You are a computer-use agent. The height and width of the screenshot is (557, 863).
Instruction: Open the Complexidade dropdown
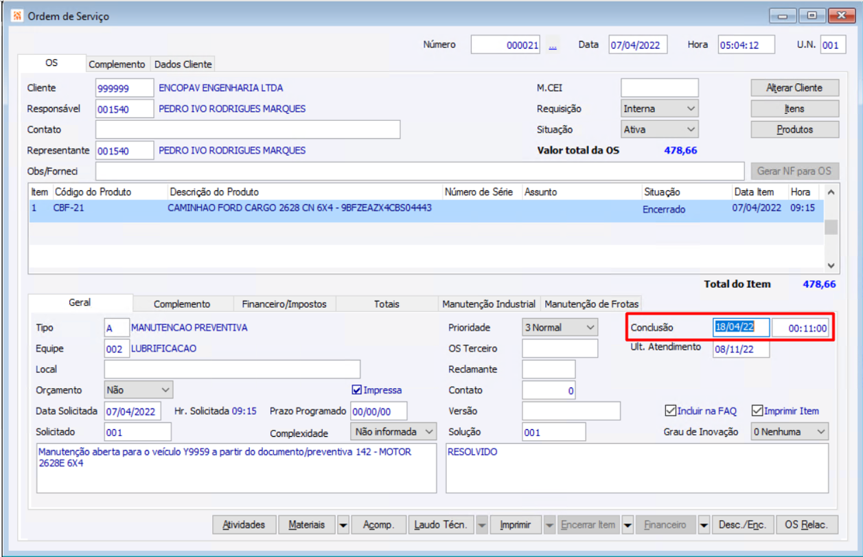click(x=393, y=431)
